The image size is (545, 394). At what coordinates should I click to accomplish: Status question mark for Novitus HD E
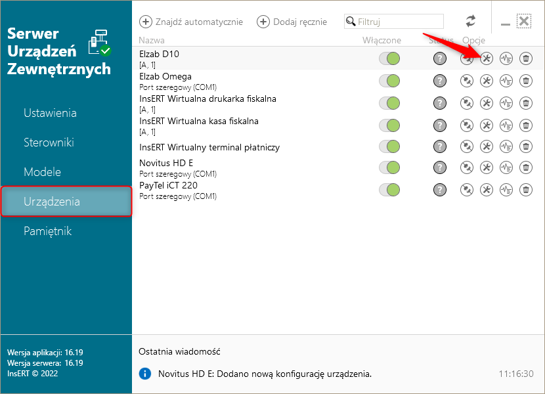(x=440, y=167)
